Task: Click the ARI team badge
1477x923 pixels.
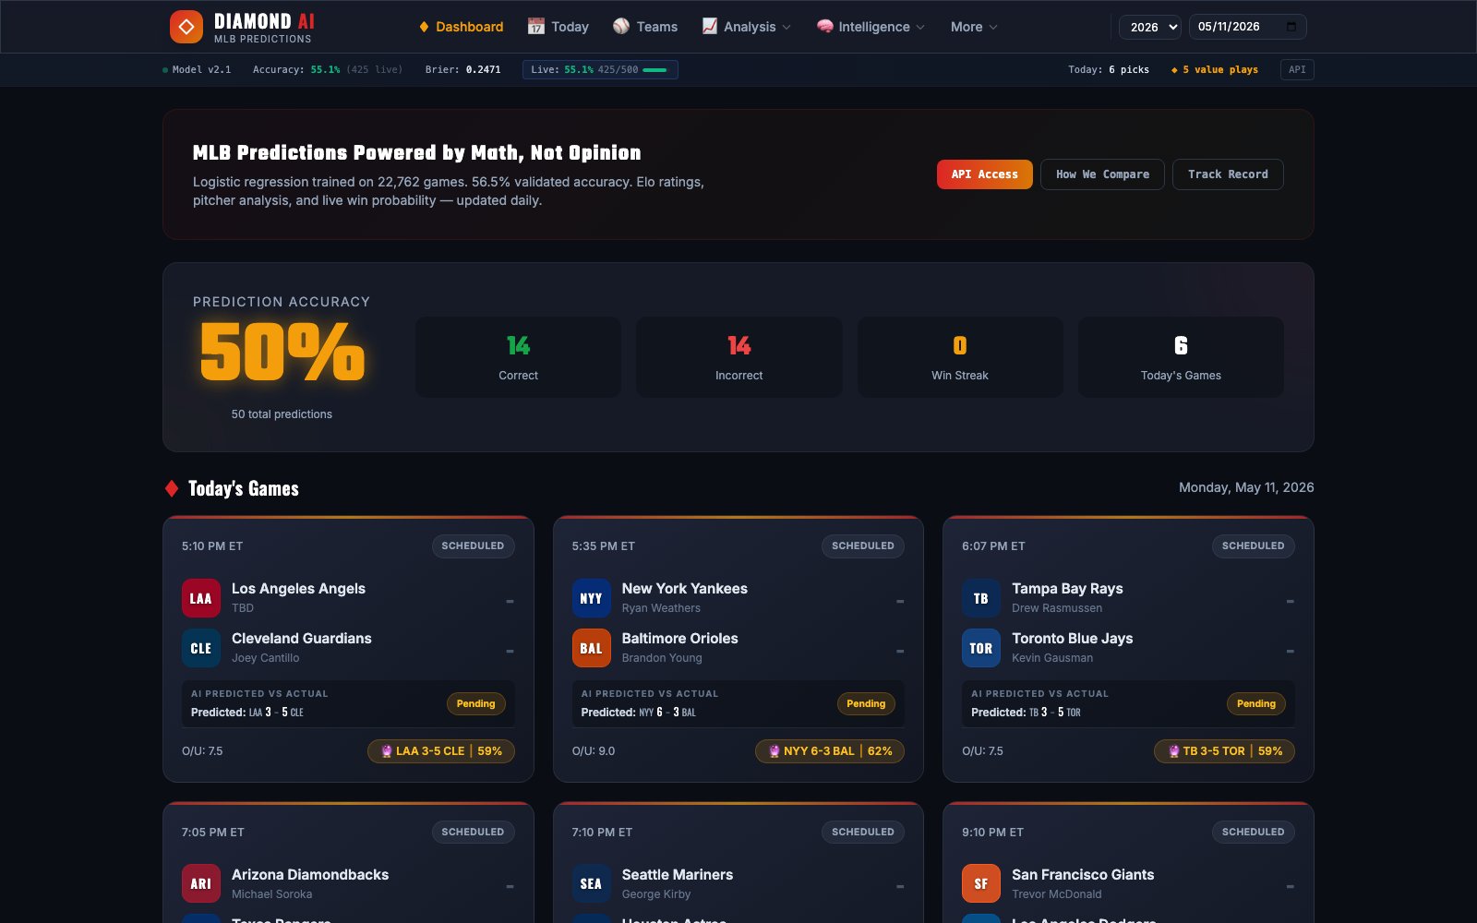Action: tap(201, 883)
